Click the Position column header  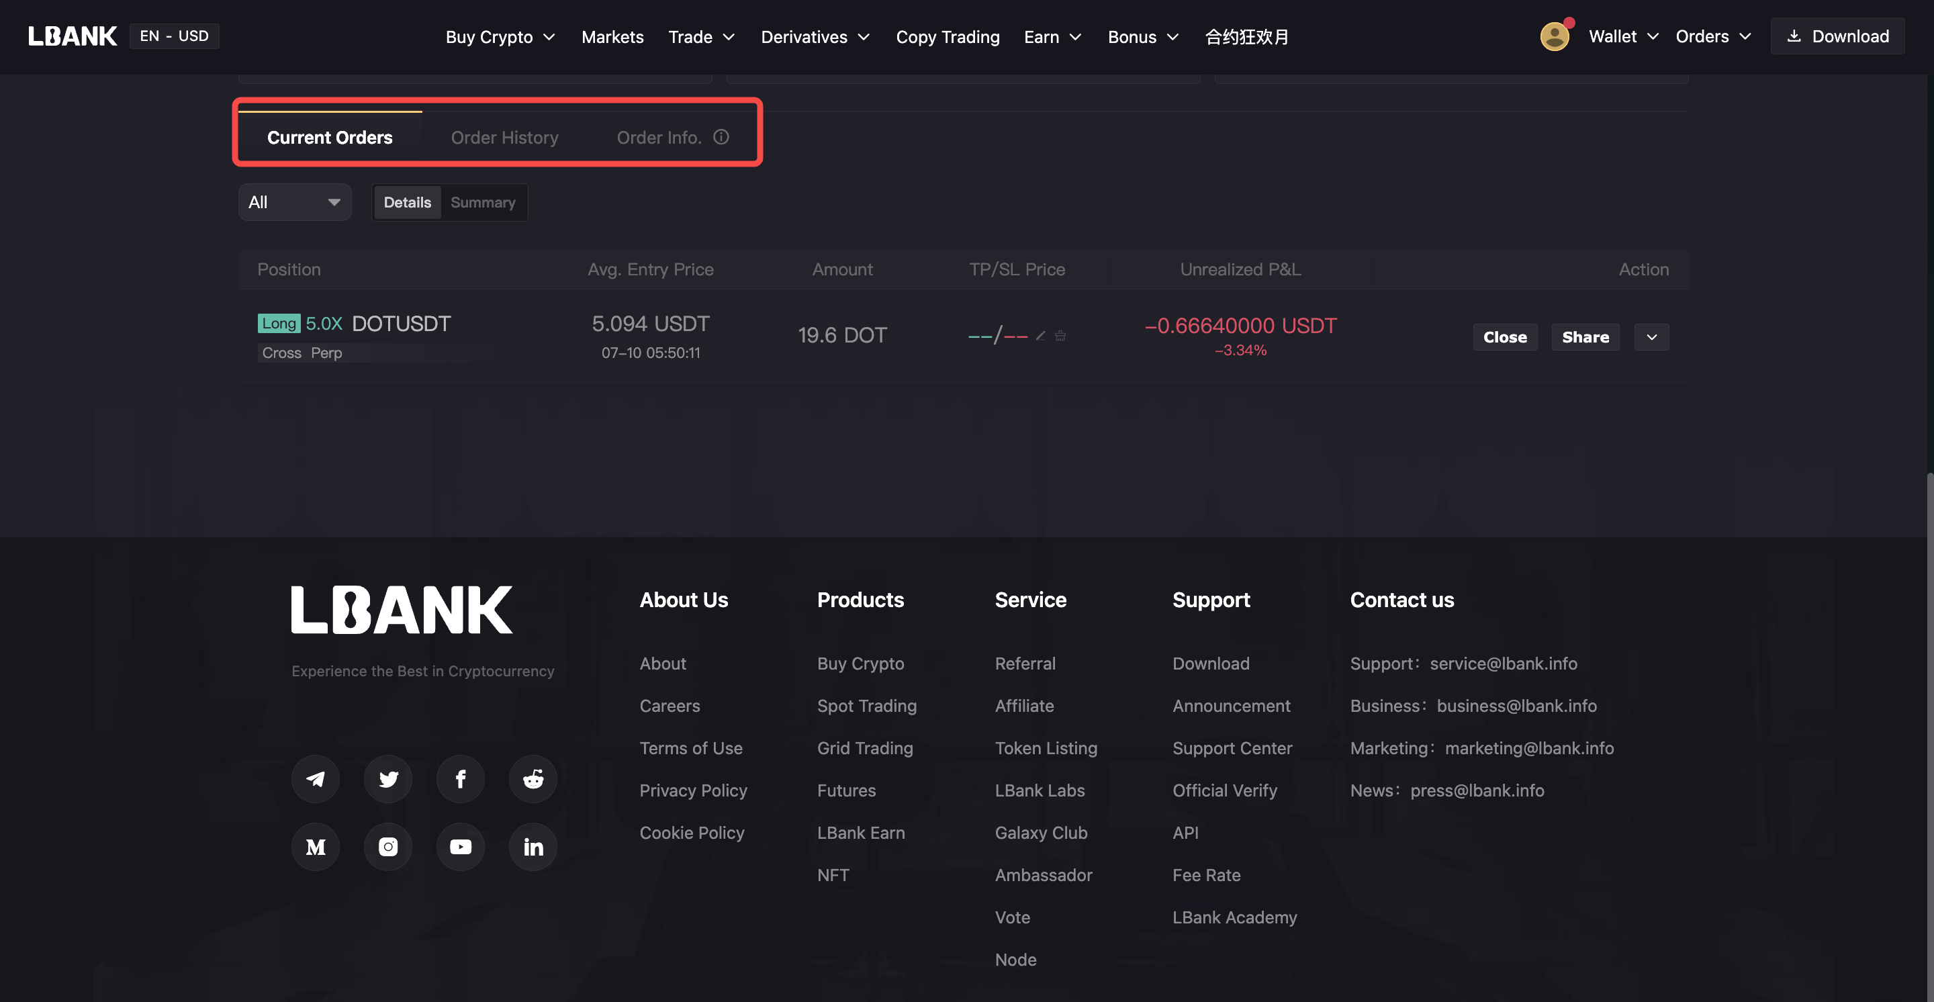click(288, 269)
